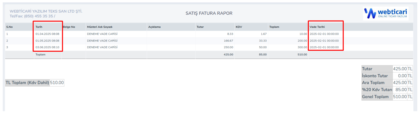Click the Tel/Fax phone number line
The height and width of the screenshot is (129, 419).
[32, 16]
